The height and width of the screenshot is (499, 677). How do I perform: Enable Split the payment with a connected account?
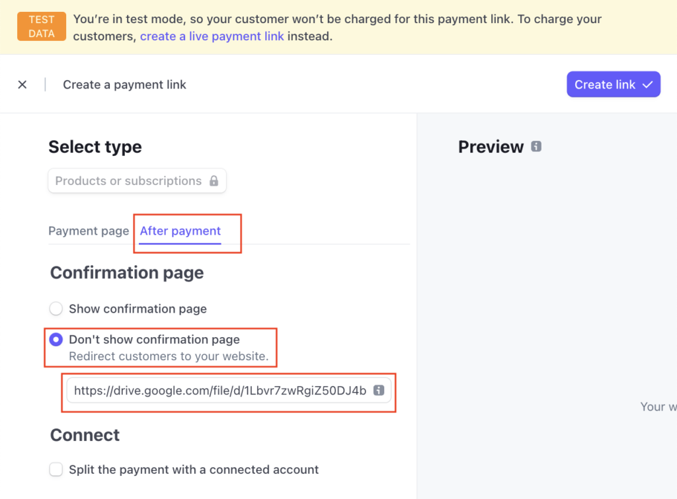point(56,469)
